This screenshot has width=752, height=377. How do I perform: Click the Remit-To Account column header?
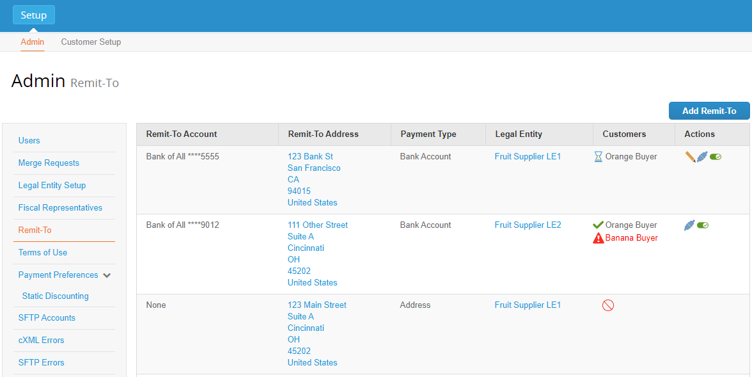click(x=182, y=134)
